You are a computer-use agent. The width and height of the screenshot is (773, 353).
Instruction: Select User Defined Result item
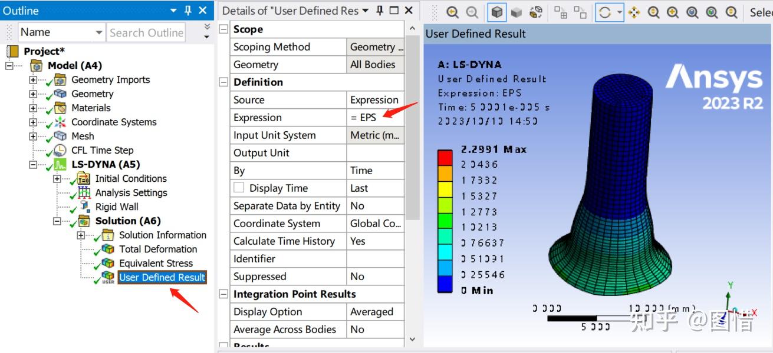[162, 277]
